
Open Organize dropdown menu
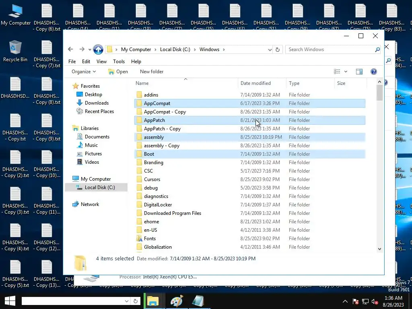84,72
